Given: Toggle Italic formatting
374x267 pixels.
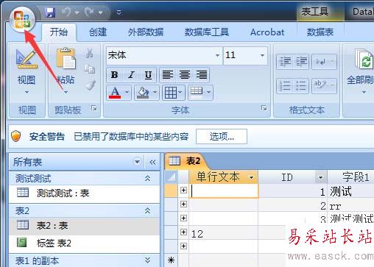Looking at the screenshot, I should 131,75.
